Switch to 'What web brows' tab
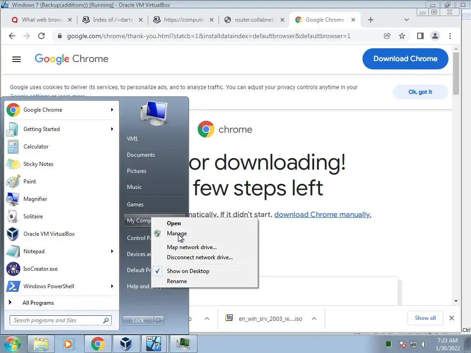The width and height of the screenshot is (471, 353). (x=42, y=20)
